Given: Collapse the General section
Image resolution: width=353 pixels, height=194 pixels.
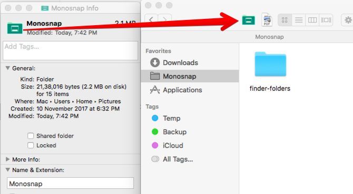Looking at the screenshot, I should (8, 68).
